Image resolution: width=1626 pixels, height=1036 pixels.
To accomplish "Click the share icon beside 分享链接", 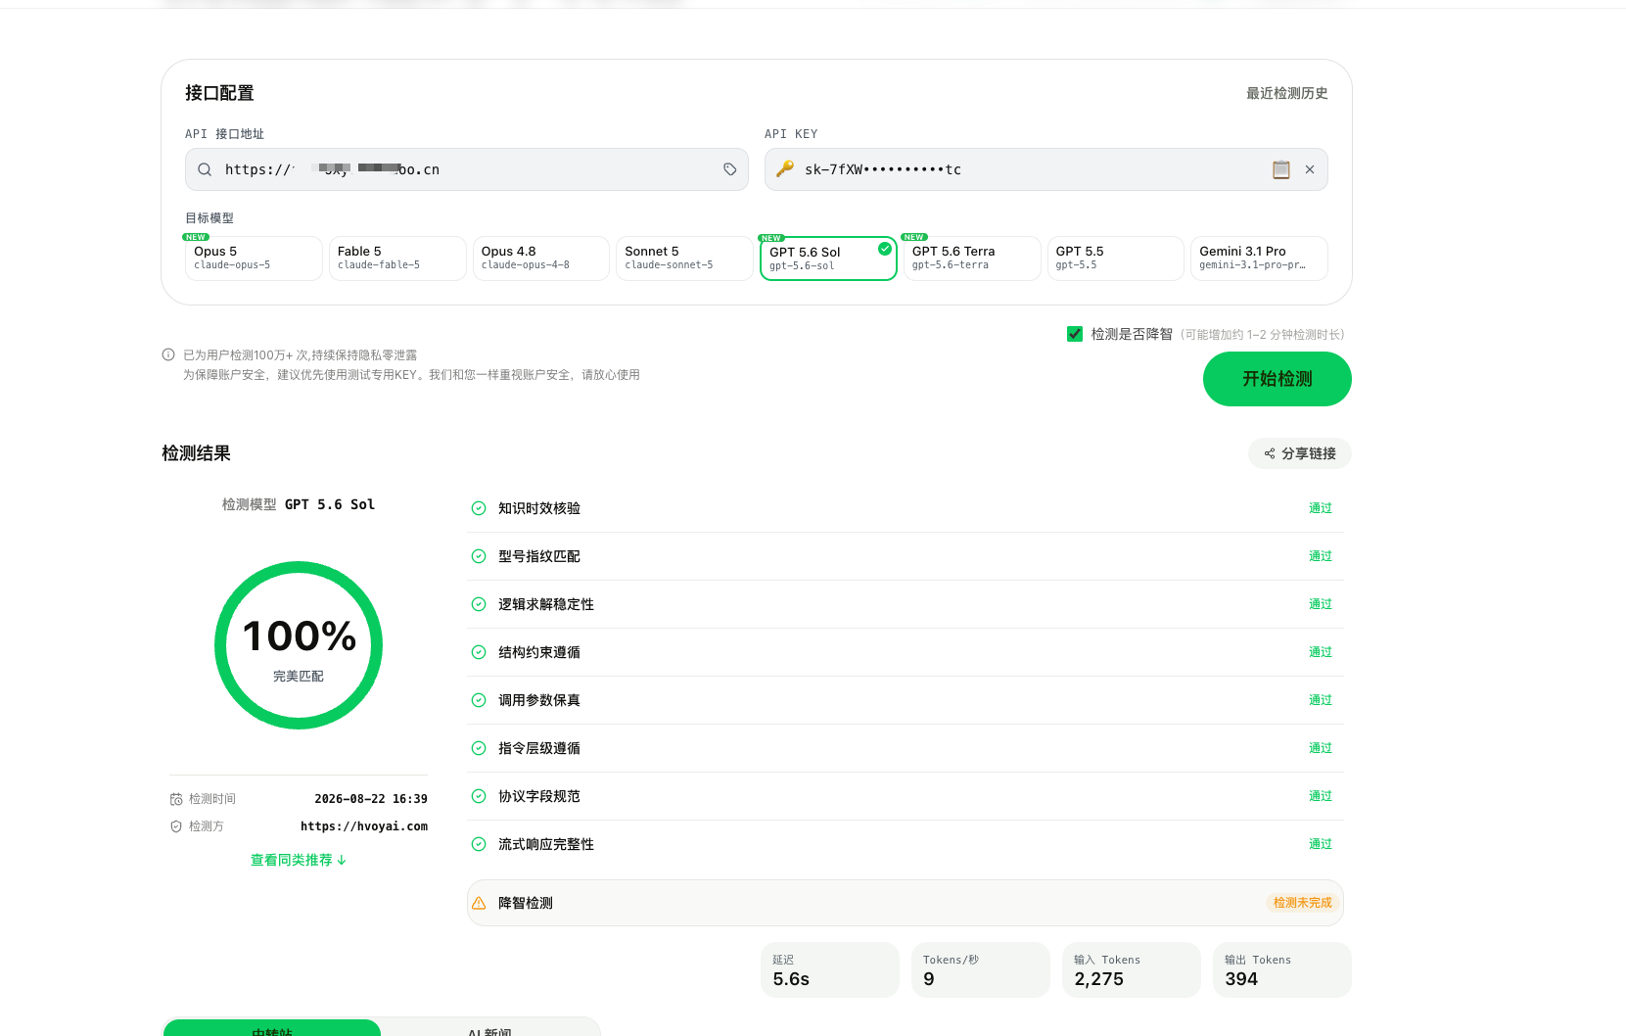I will pyautogui.click(x=1270, y=453).
